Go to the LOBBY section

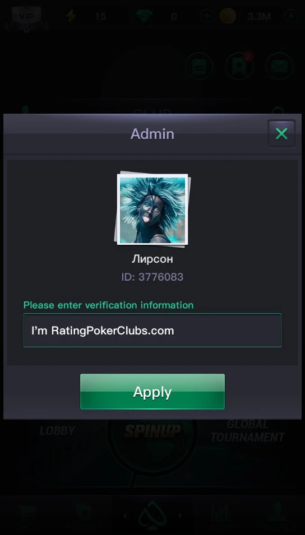57,431
